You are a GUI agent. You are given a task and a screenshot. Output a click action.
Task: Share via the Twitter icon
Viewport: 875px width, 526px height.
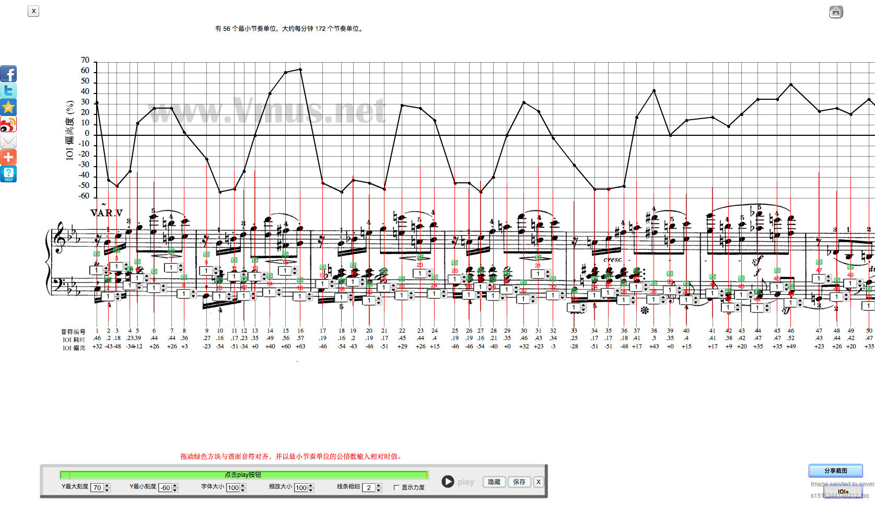8,90
